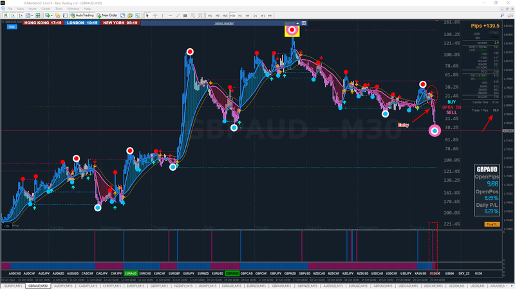Viewport: 515px width, 289px height.
Task: Click the Pips +139.5 label
Action: pyautogui.click(x=485, y=26)
